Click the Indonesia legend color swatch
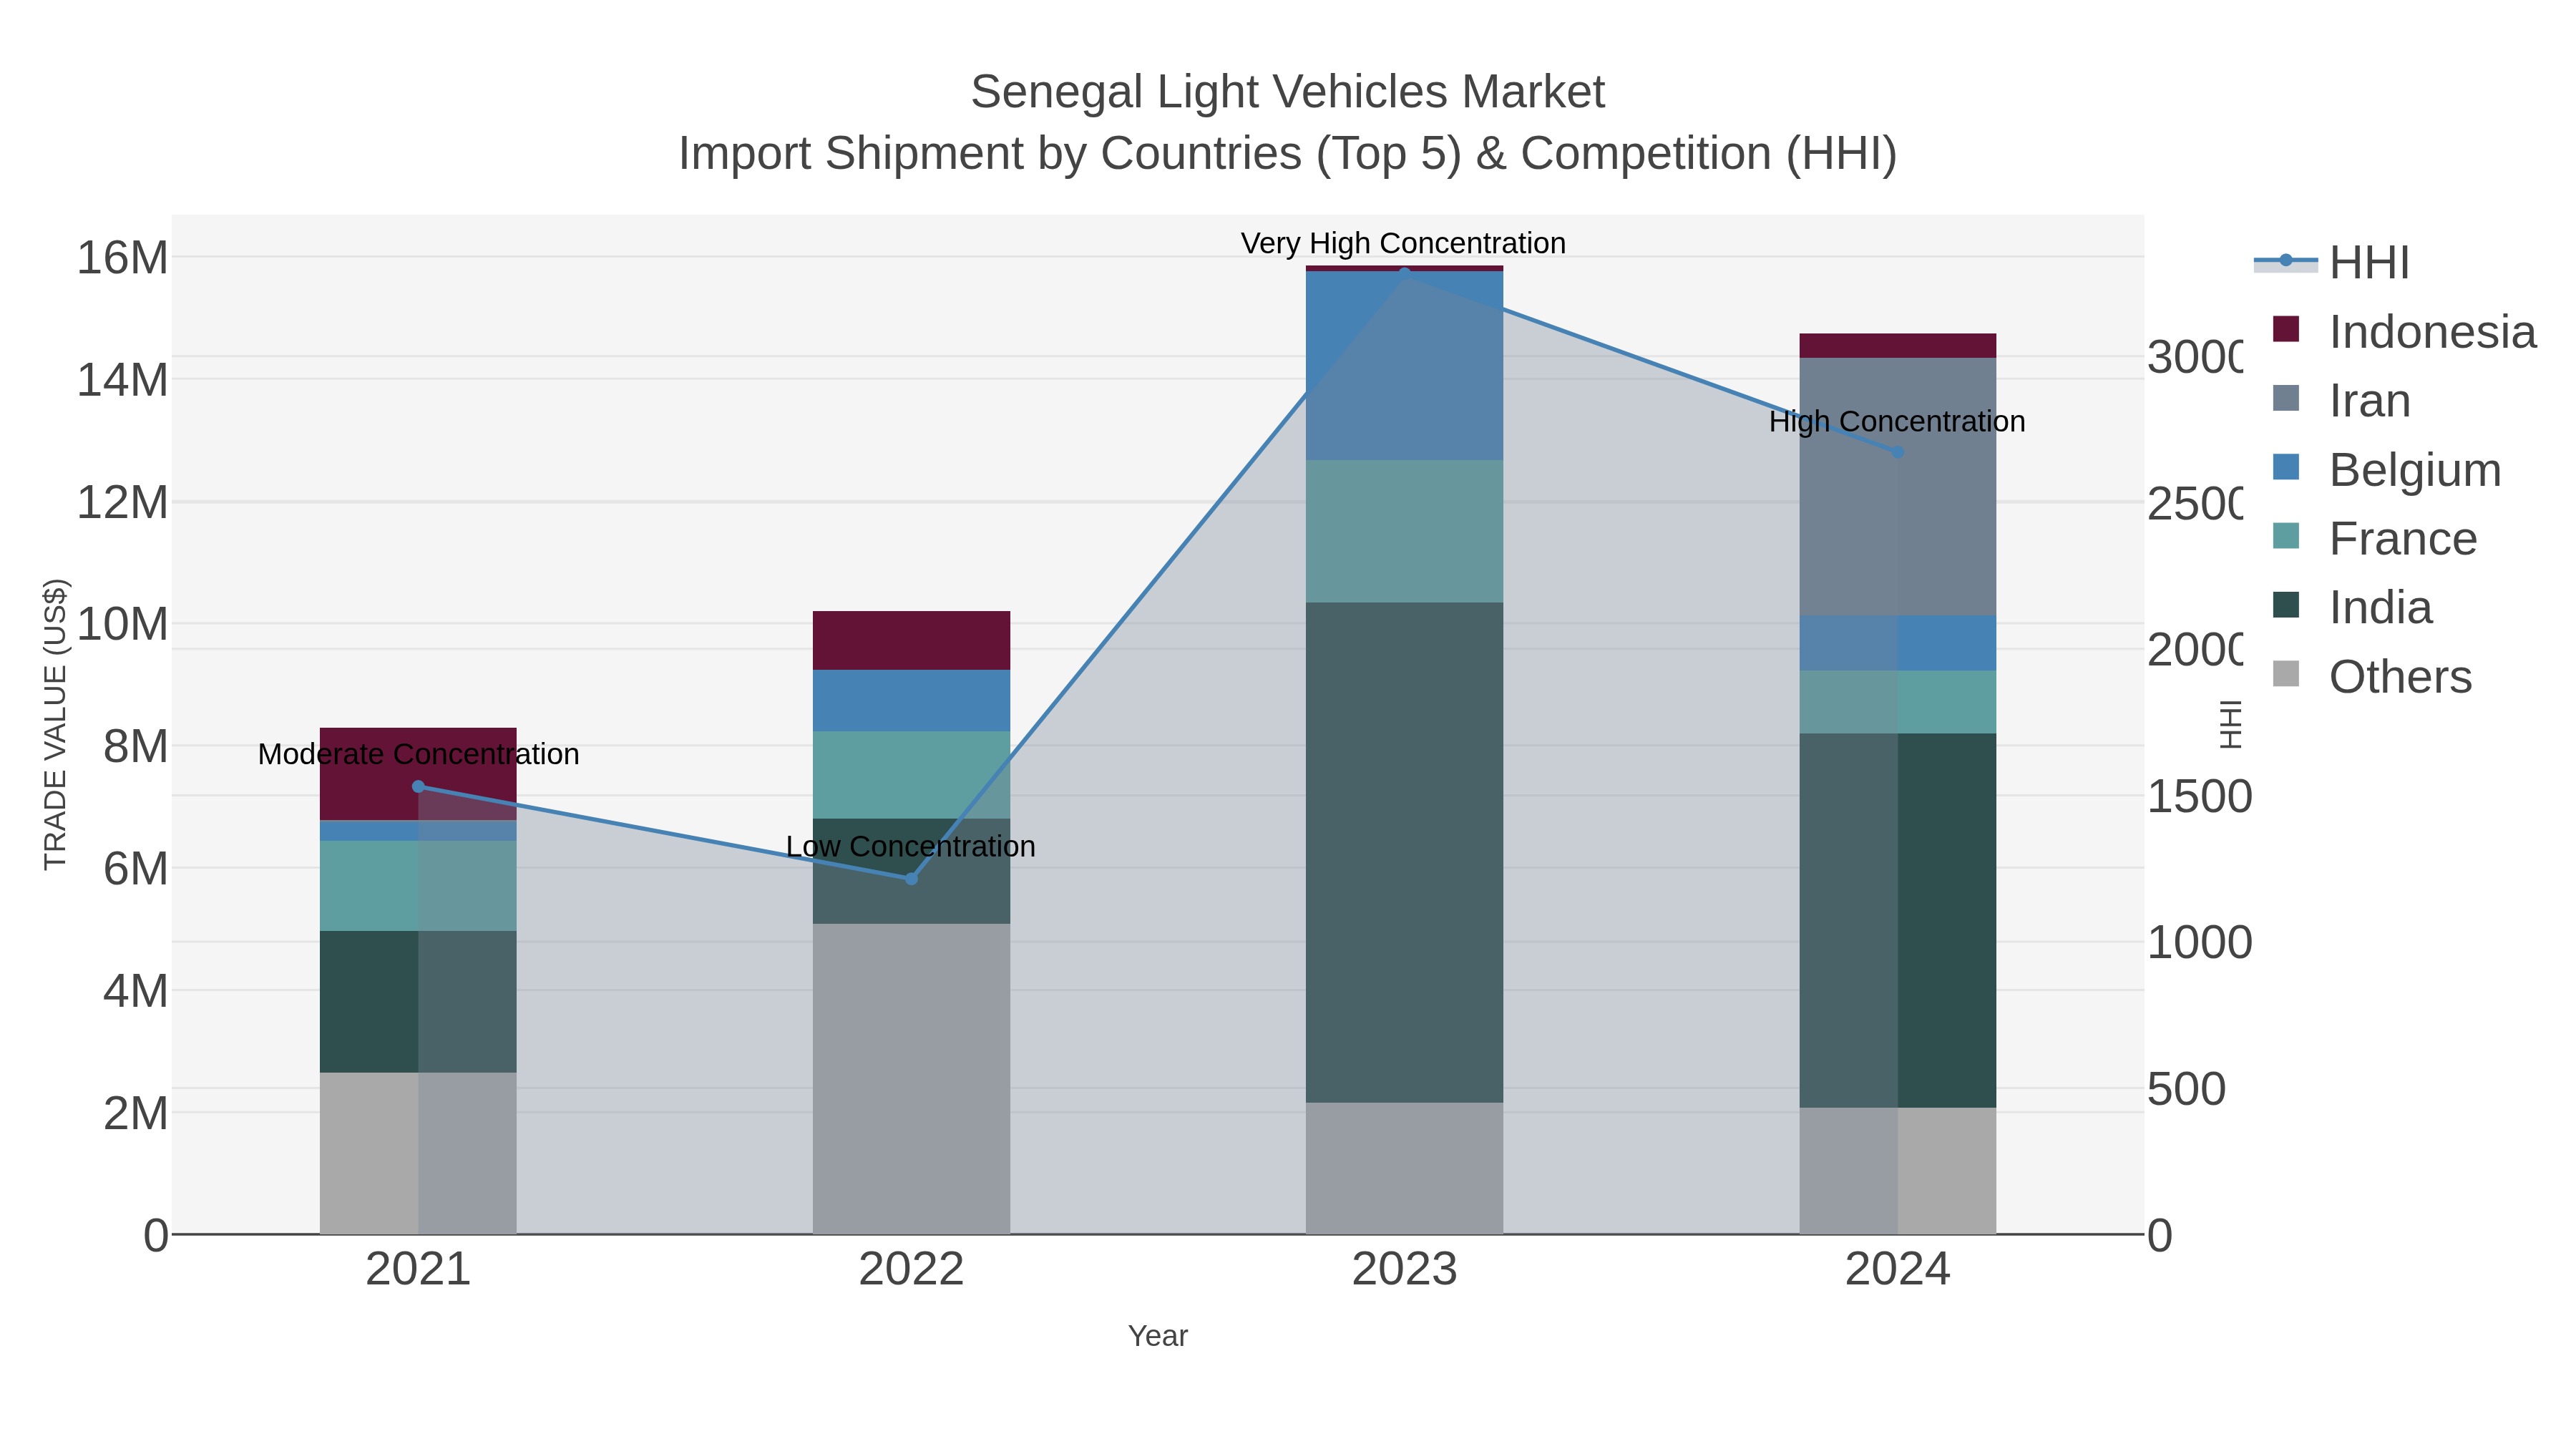Screen dimensions: 2576x1449 (x=2285, y=329)
